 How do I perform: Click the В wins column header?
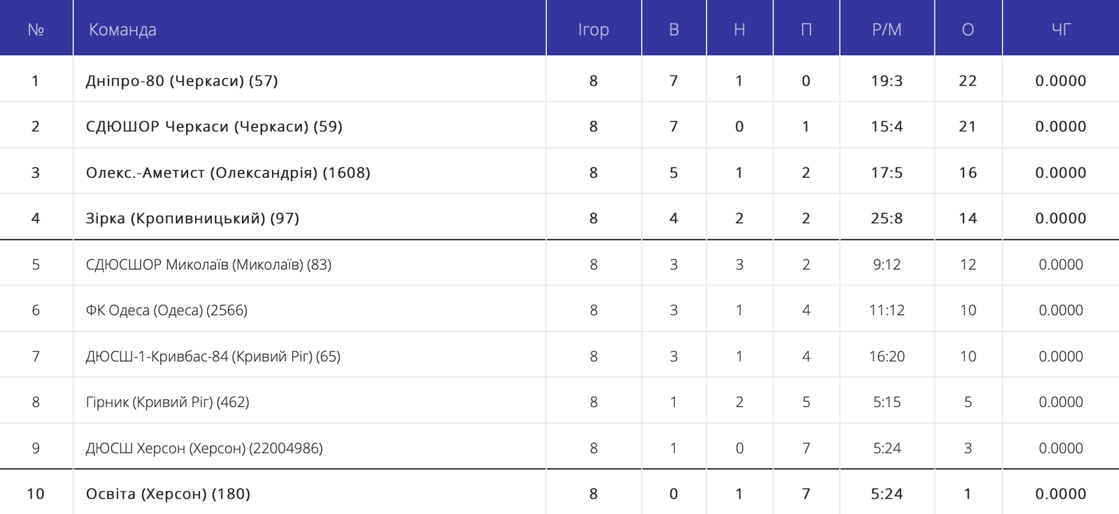673,29
